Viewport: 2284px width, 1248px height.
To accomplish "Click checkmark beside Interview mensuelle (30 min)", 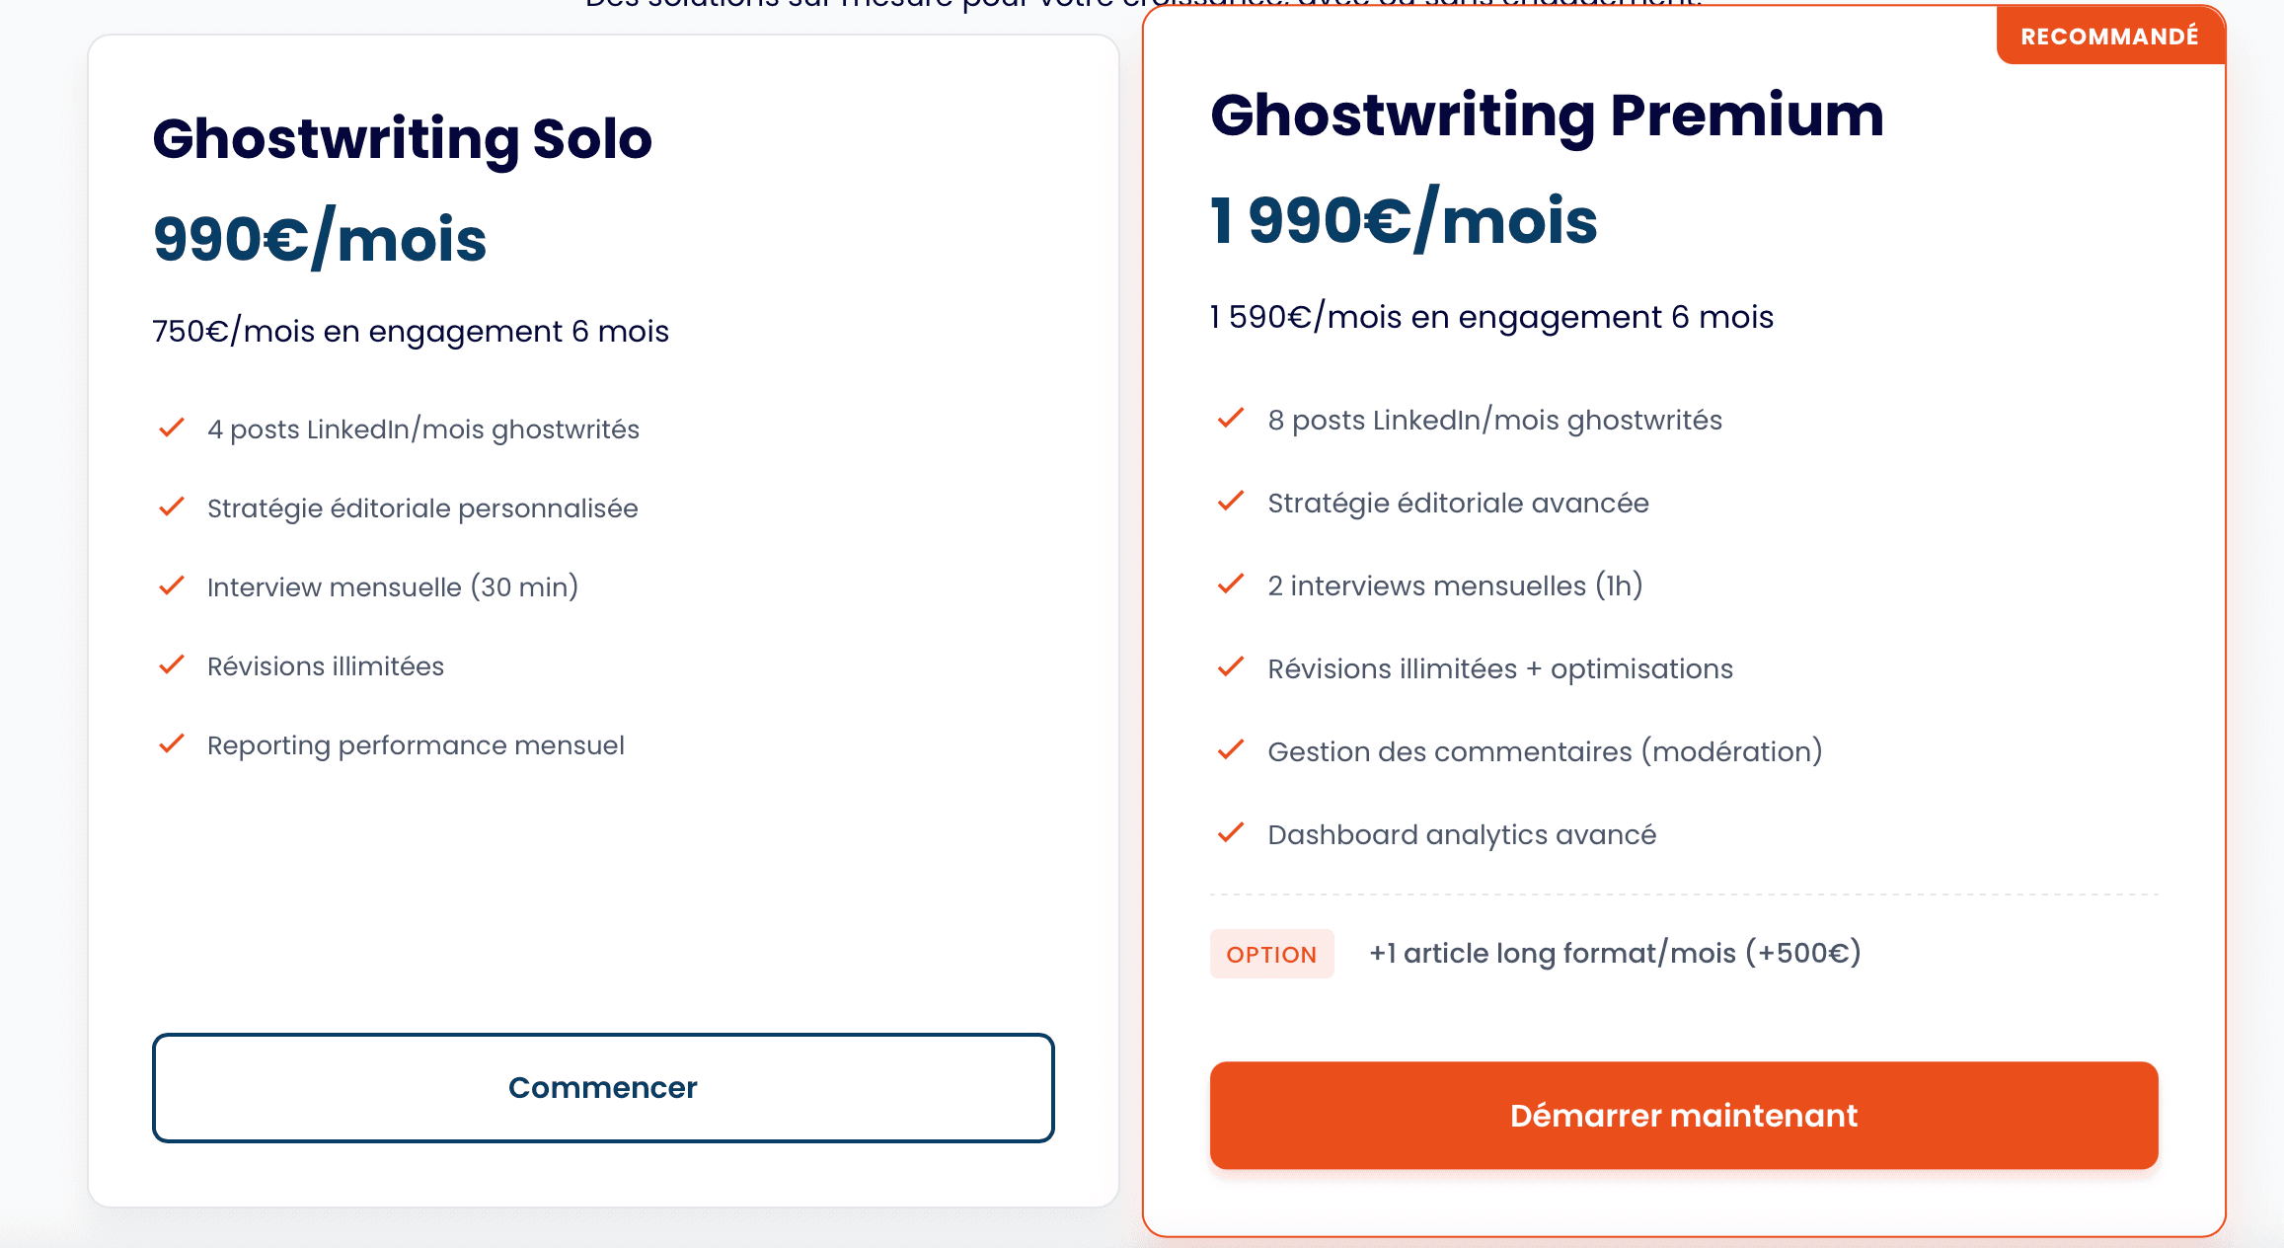I will click(172, 586).
